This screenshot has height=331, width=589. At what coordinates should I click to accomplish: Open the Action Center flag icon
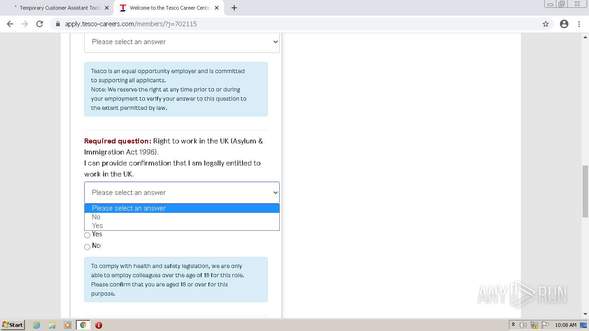click(545, 325)
